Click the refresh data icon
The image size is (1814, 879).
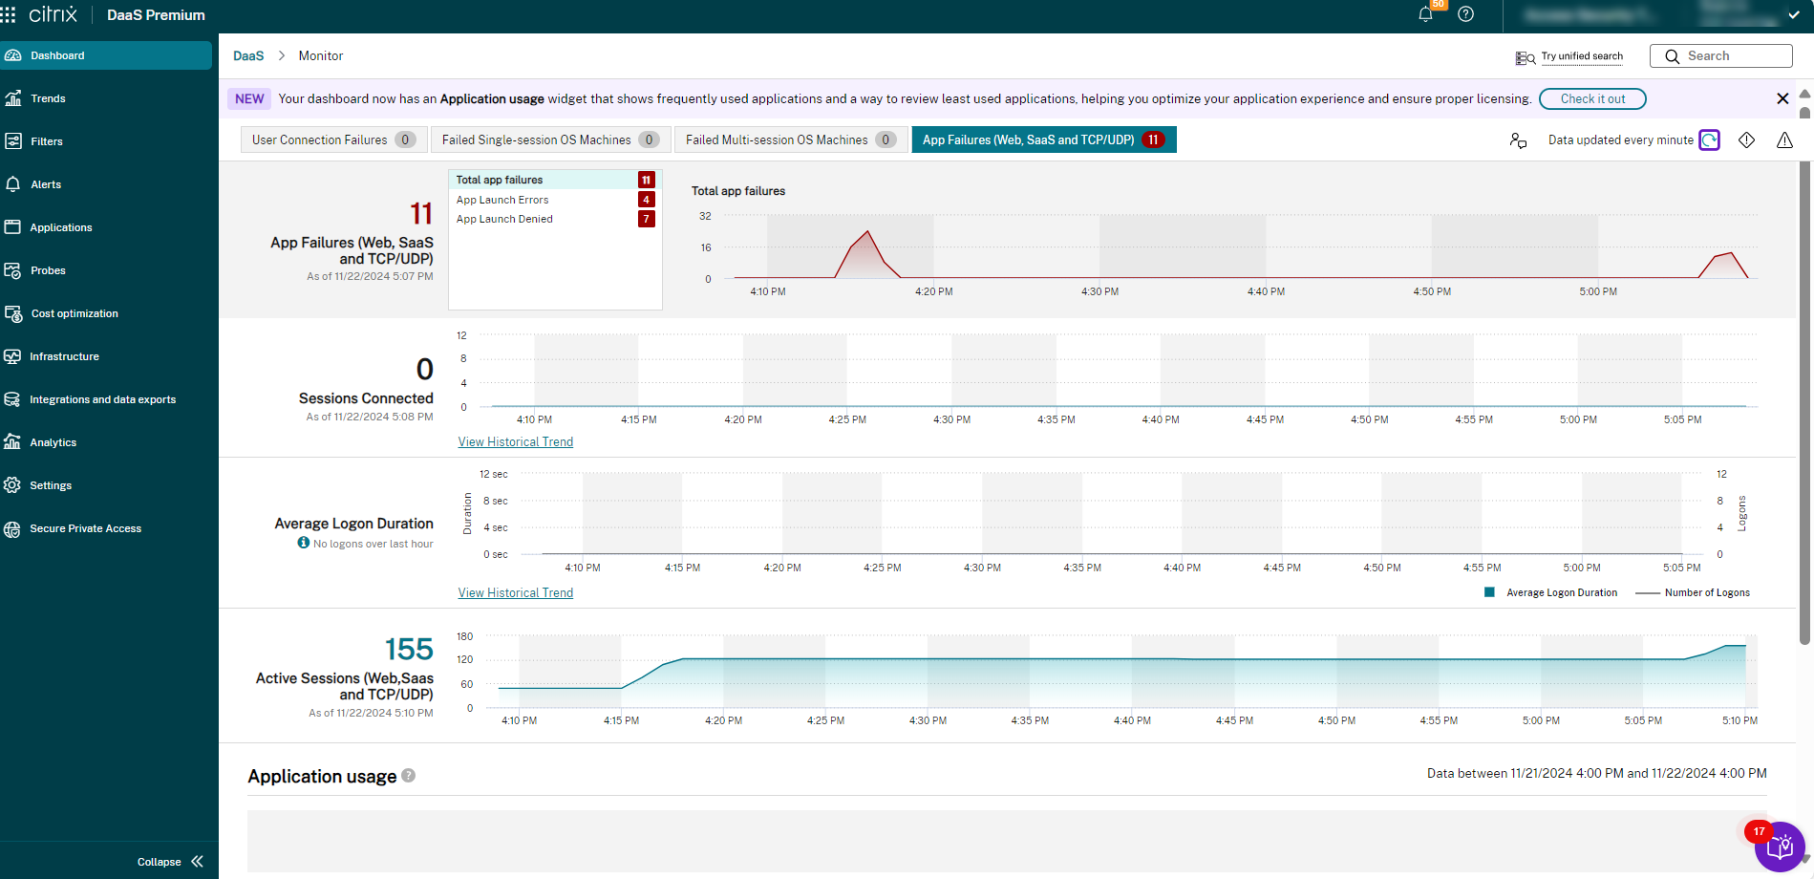click(1709, 140)
